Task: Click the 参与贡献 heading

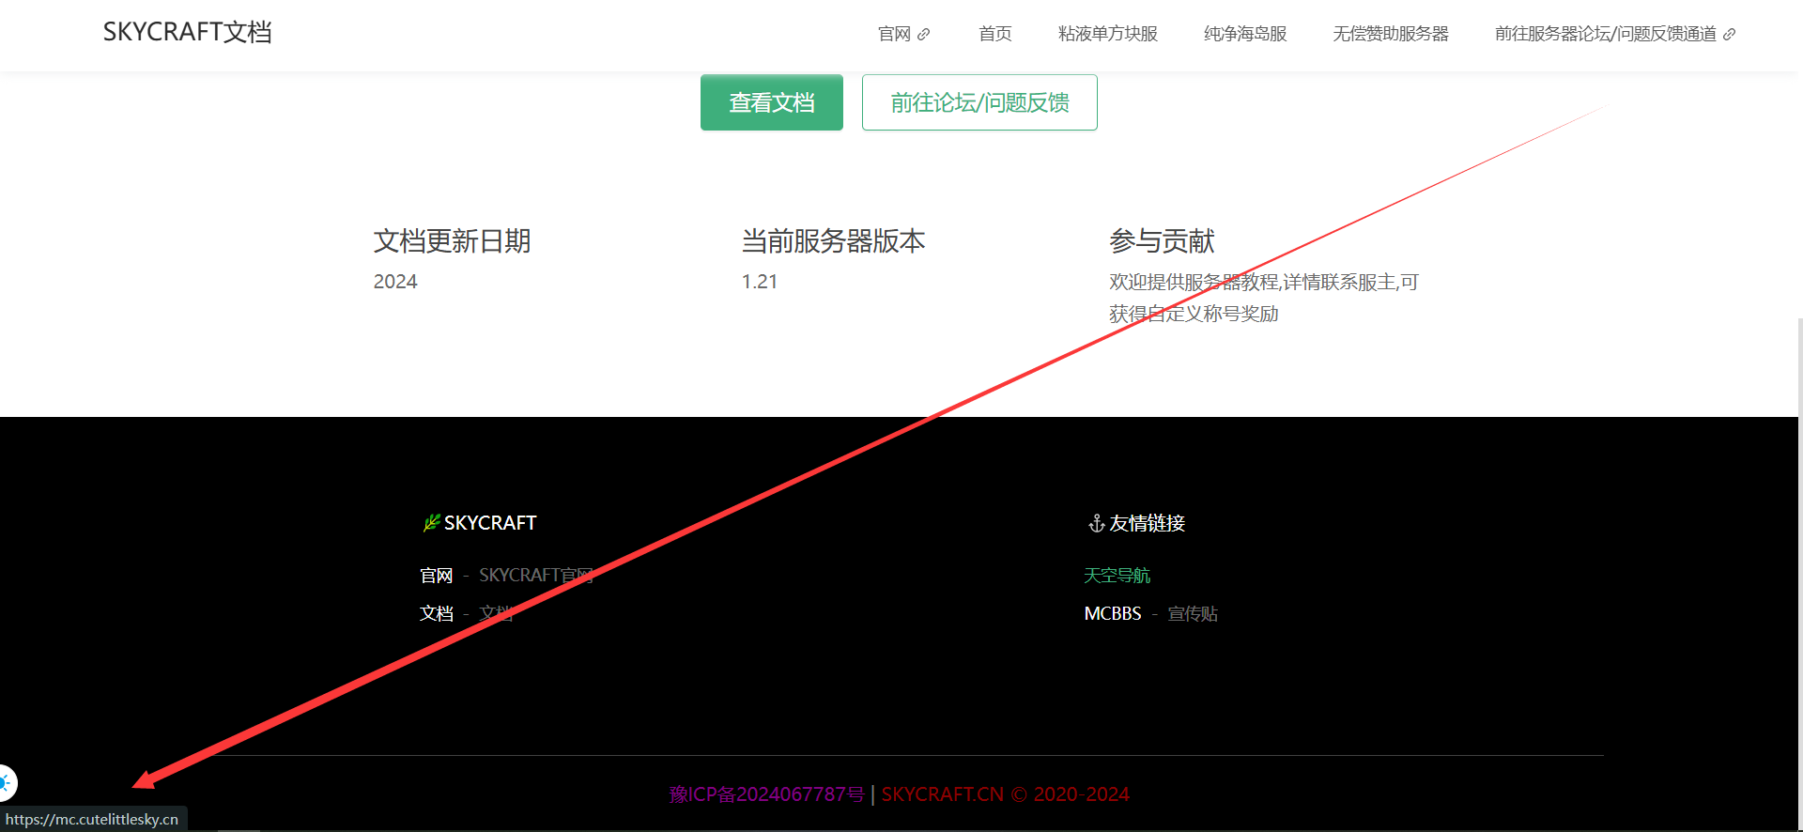Action: pos(1162,241)
